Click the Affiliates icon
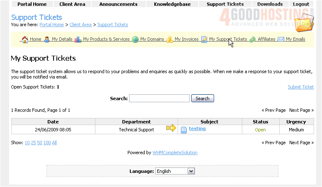 [x=252, y=39]
